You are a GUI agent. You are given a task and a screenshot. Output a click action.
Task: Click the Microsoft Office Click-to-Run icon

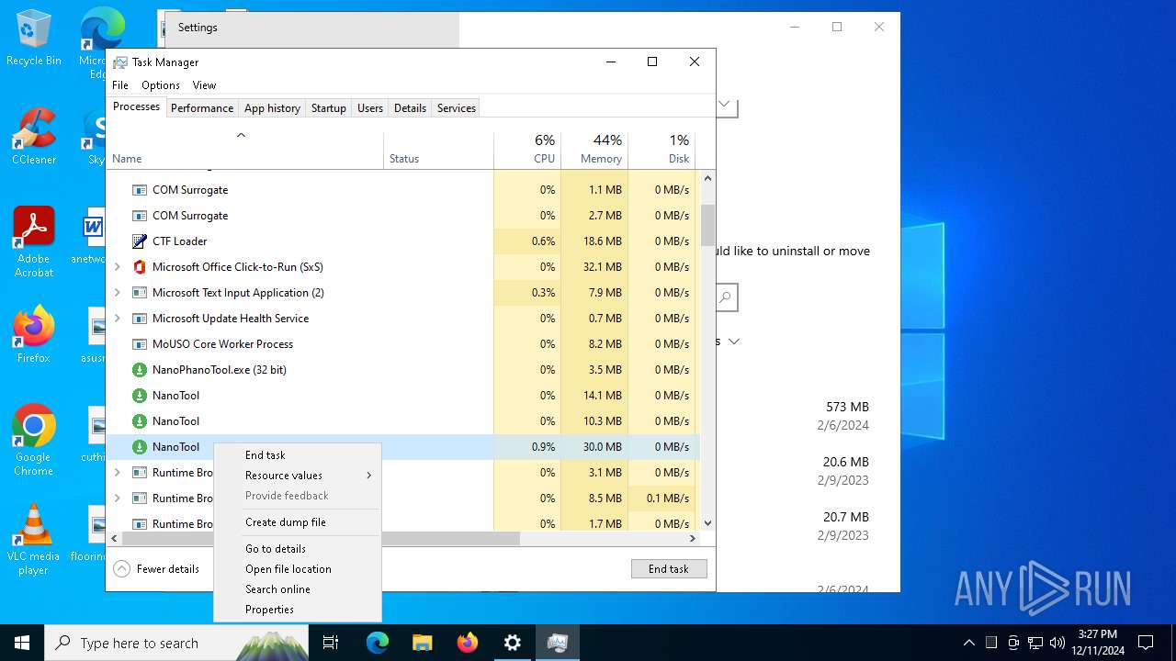click(x=140, y=267)
